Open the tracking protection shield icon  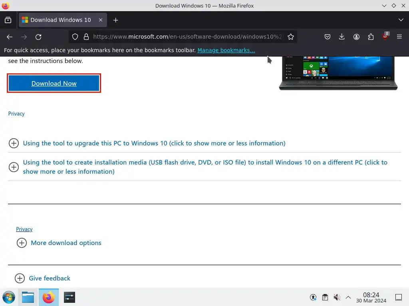pos(75,37)
